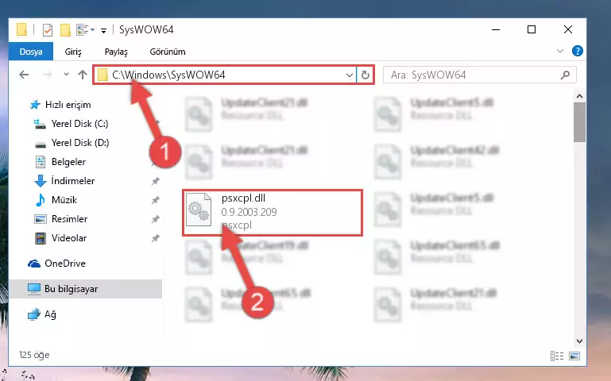Switch to details view icon
This screenshot has height=381, width=611.
point(557,356)
